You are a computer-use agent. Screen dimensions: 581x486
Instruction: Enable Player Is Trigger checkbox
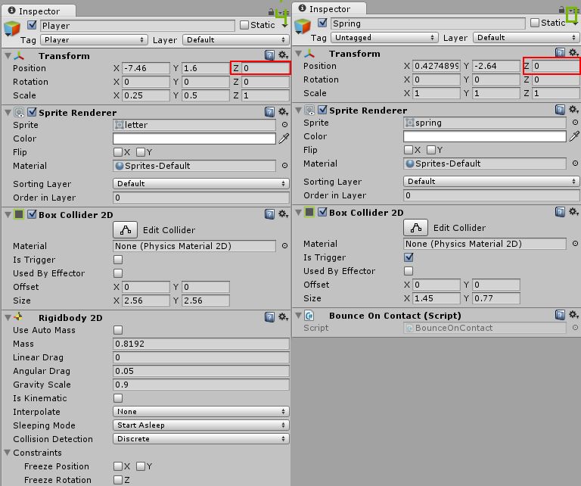[118, 260]
